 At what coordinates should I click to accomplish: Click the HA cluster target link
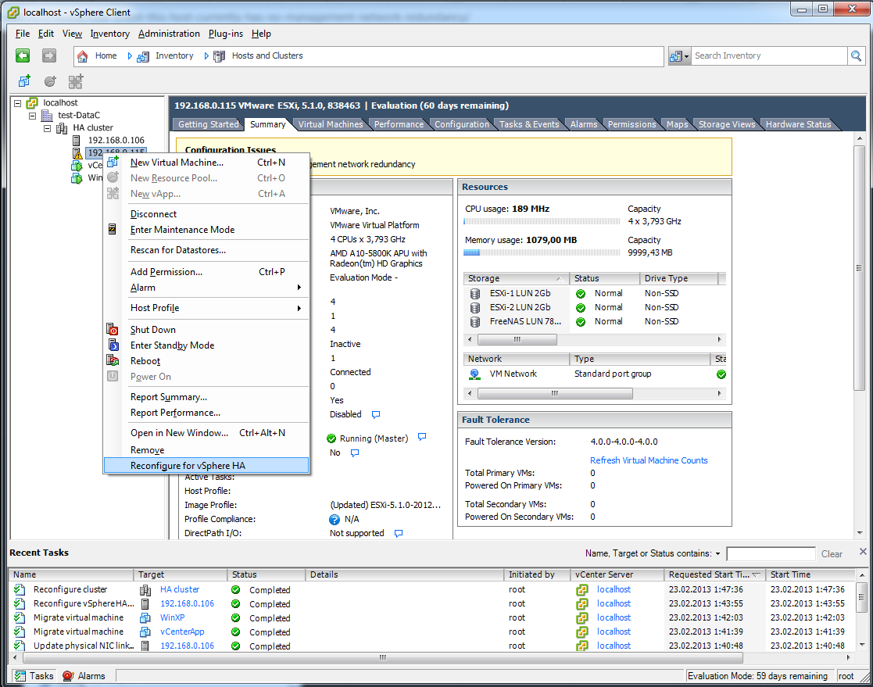pos(179,589)
